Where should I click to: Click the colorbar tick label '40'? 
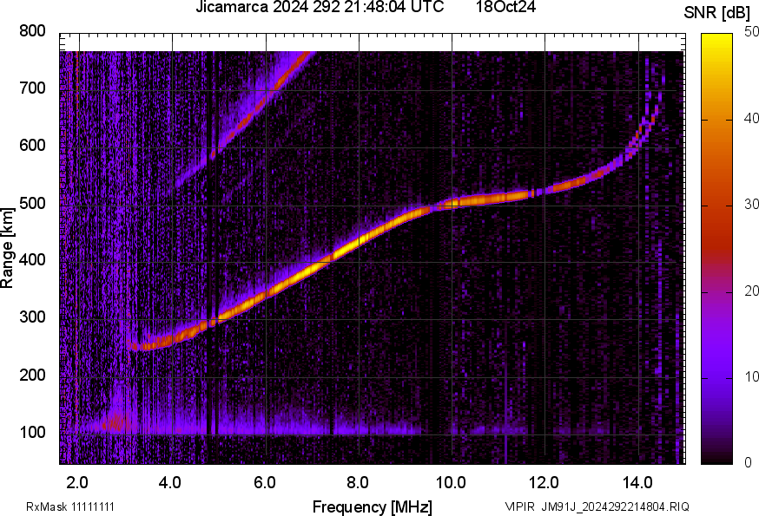[x=751, y=119]
